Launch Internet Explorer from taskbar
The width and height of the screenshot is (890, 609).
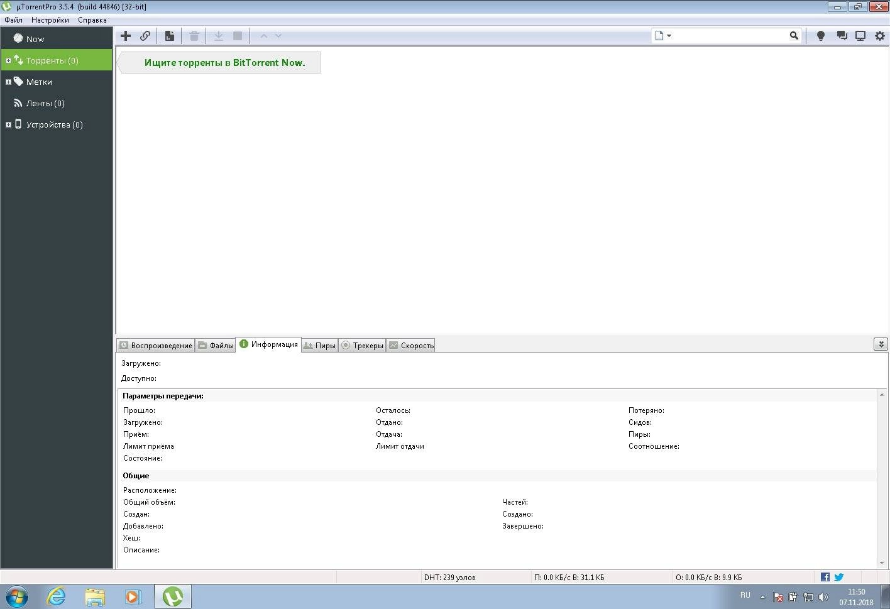coord(57,596)
